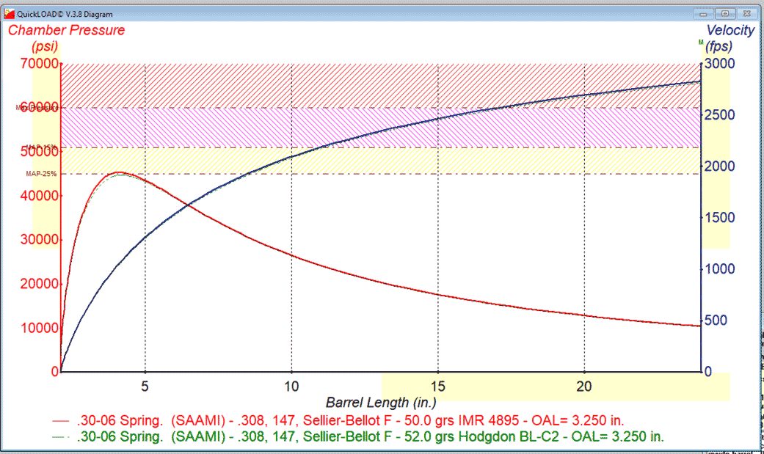
Task: Click the Barrel Length (in.) axis label
Action: point(381,402)
